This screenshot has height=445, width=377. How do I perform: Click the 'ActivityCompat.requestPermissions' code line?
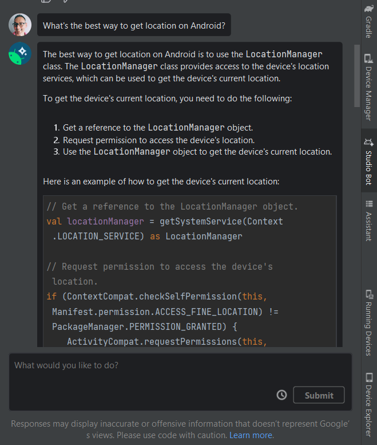[167, 341]
